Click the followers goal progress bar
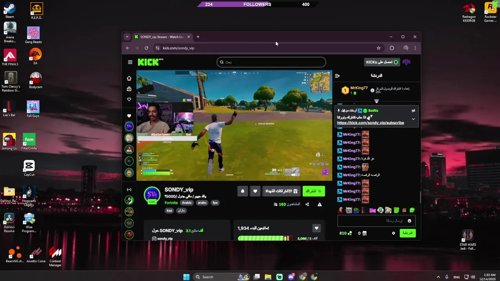This screenshot has height=281, width=500. click(265, 238)
